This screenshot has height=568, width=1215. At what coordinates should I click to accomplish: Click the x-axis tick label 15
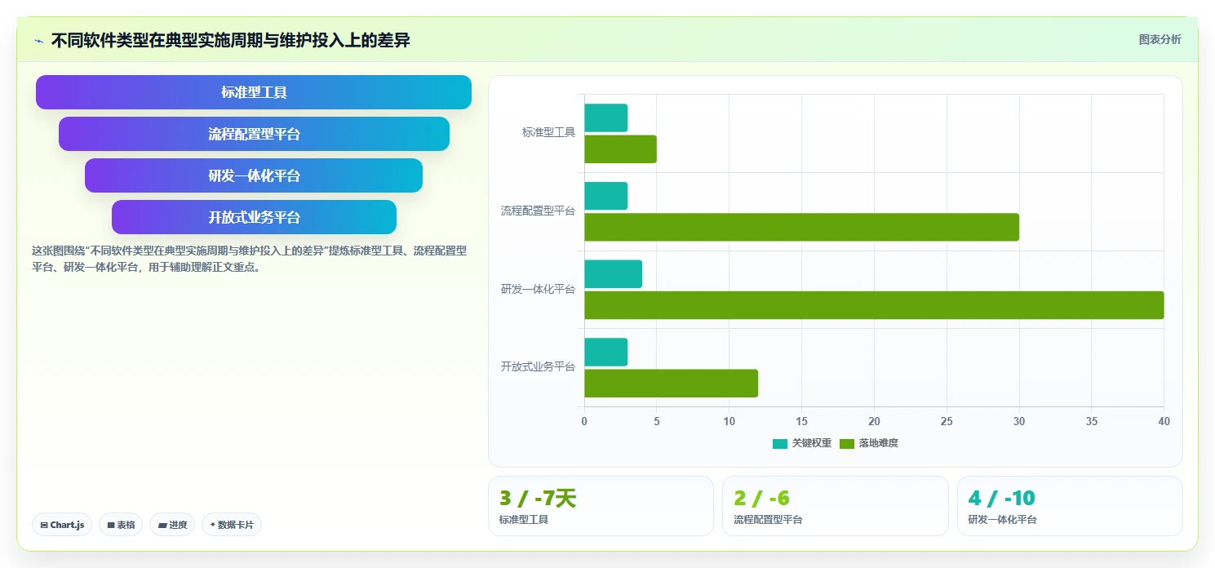(x=801, y=421)
